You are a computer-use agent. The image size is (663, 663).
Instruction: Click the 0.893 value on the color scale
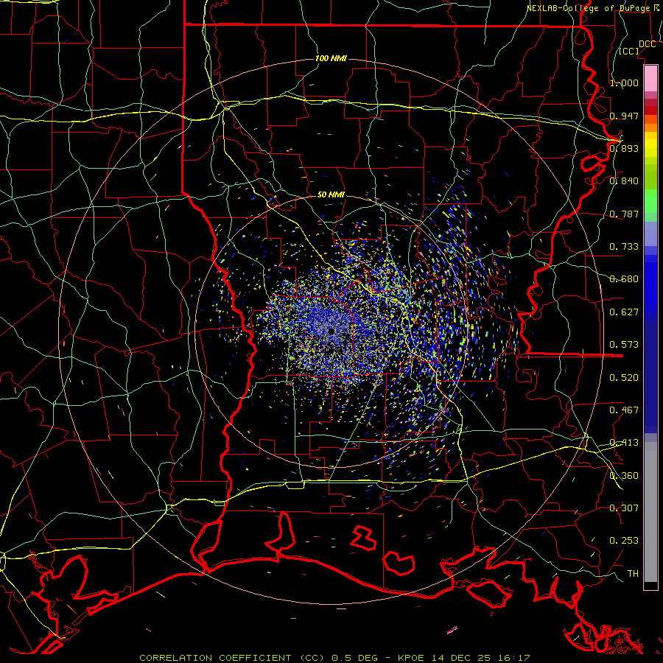pyautogui.click(x=624, y=148)
